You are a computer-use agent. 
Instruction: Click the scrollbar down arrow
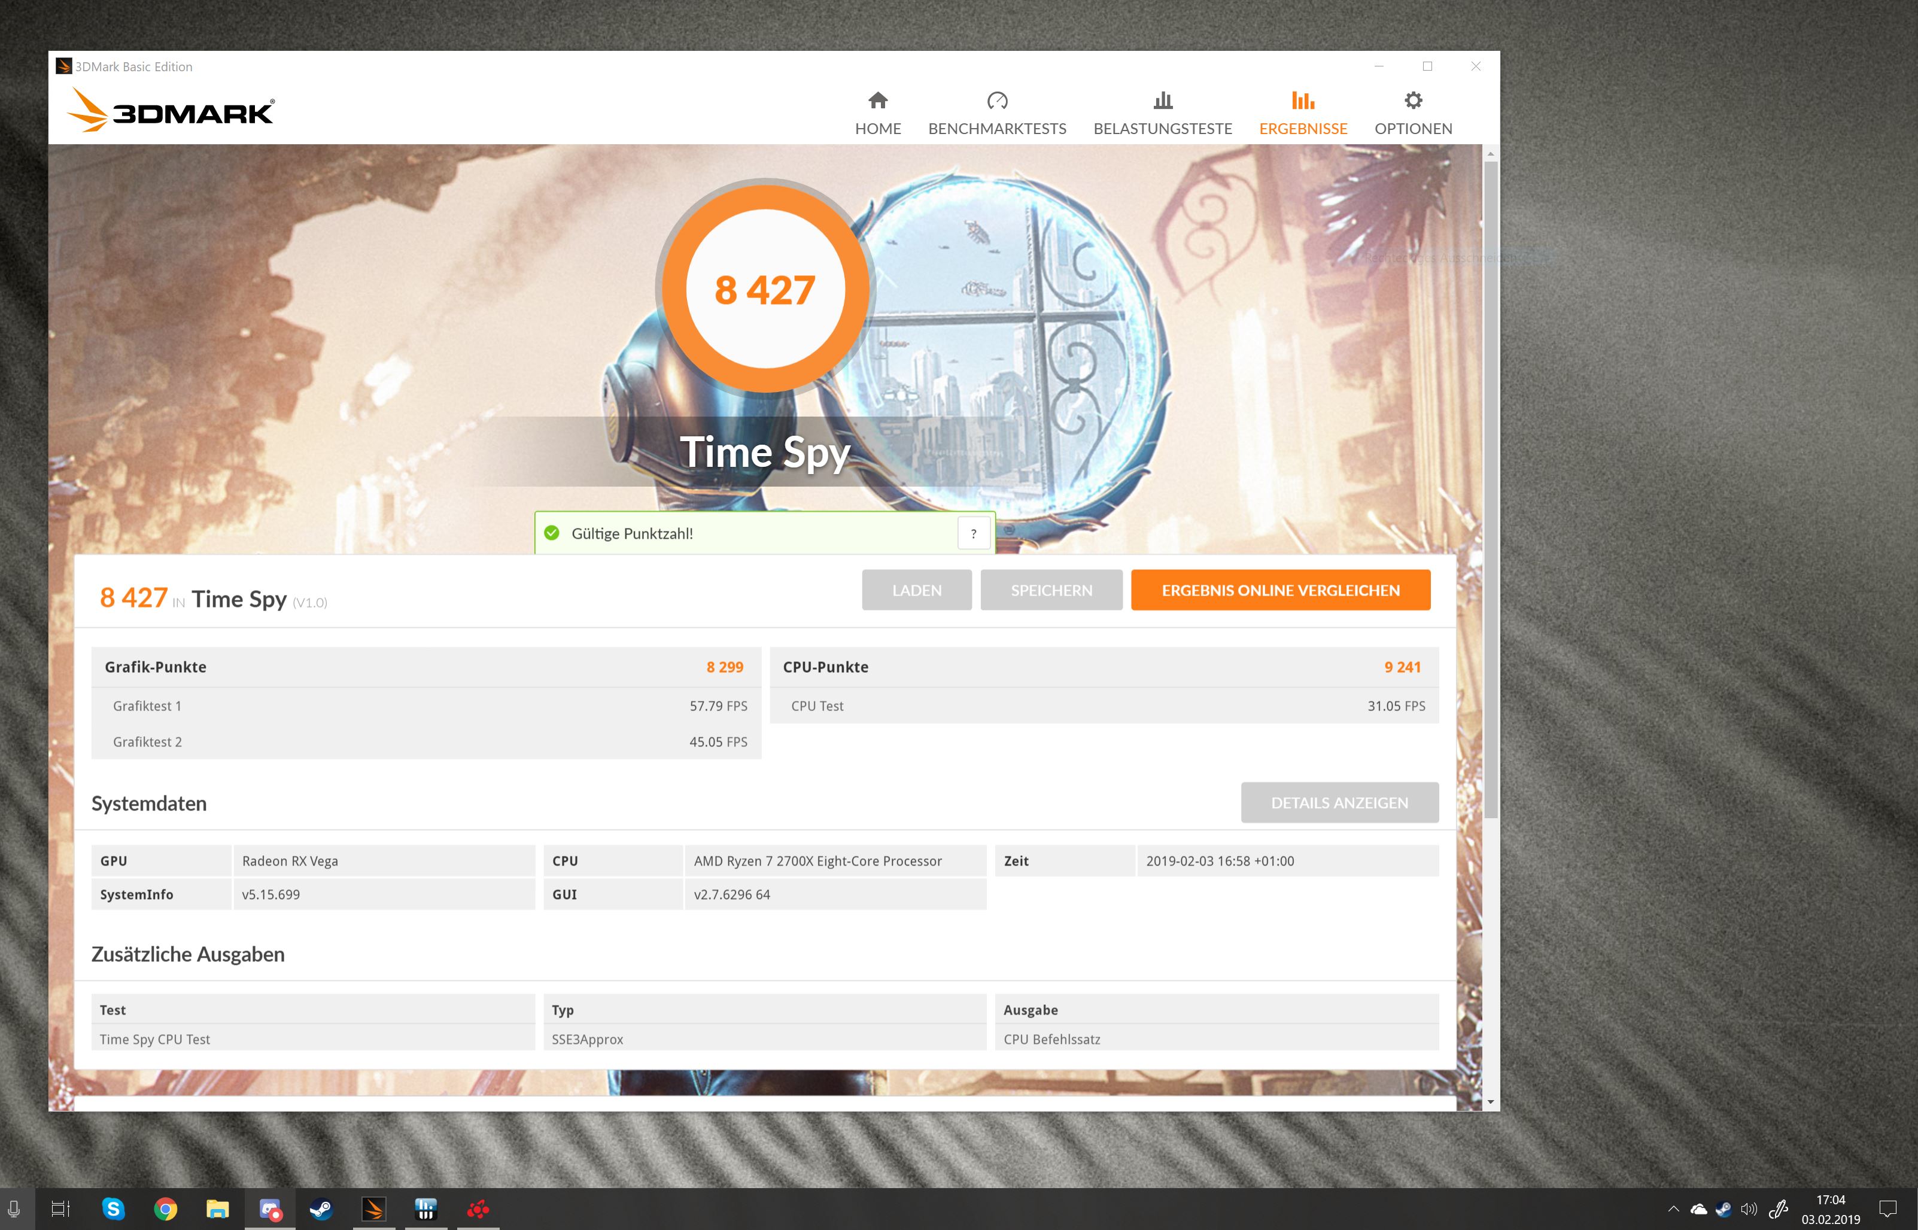[1490, 1101]
